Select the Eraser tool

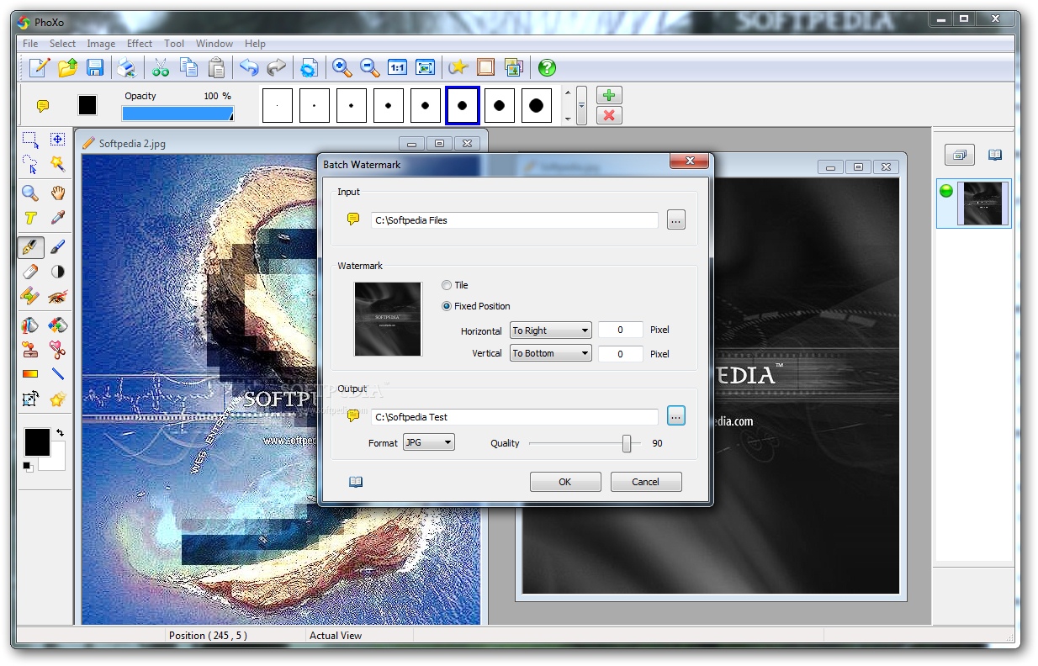click(30, 272)
